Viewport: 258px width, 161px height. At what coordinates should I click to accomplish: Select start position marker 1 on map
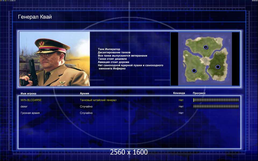pyautogui.click(x=206, y=47)
